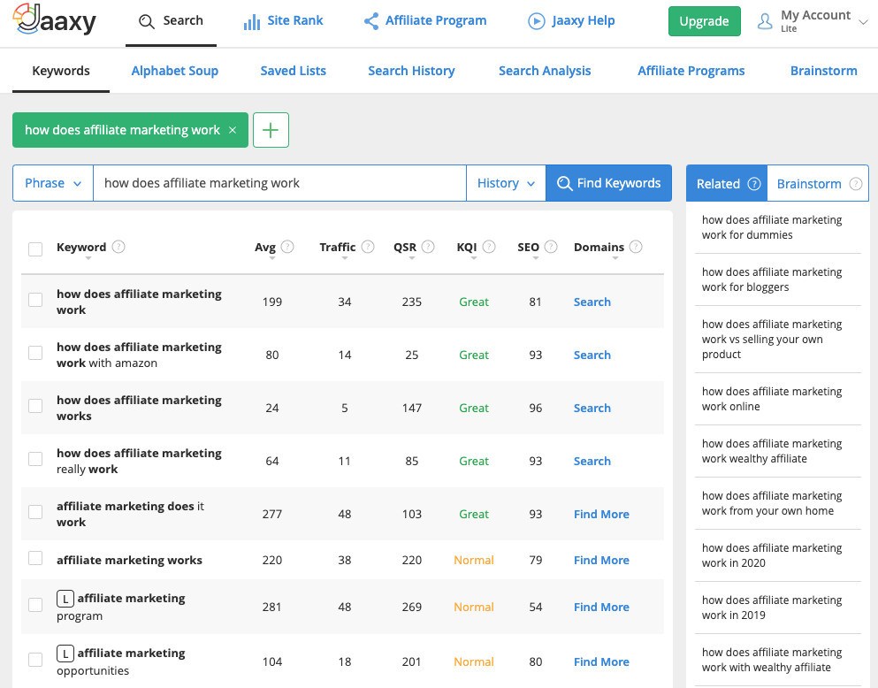Screen dimensions: 878x688
Task: Click the help icon next to SEO header
Action: point(551,247)
